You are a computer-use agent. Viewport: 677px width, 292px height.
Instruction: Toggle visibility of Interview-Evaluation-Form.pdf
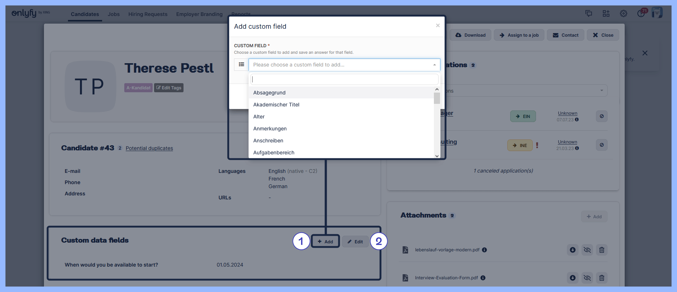(587, 278)
